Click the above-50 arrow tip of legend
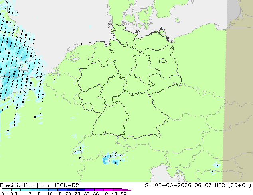This screenshot has width=253, height=195. click(x=126, y=190)
